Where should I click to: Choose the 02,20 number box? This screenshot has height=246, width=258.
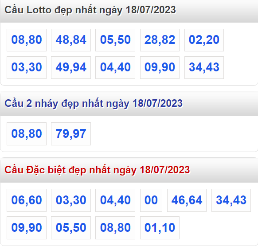[204, 40]
